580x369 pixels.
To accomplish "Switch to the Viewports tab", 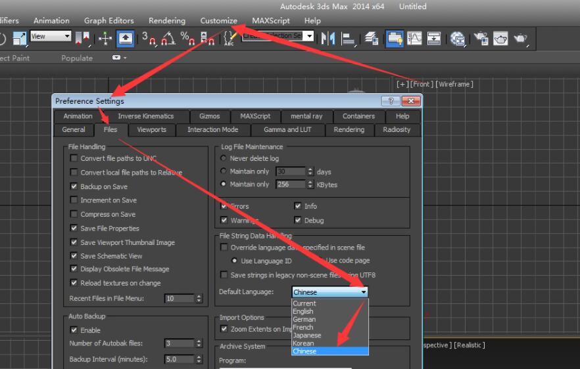I will click(x=151, y=129).
